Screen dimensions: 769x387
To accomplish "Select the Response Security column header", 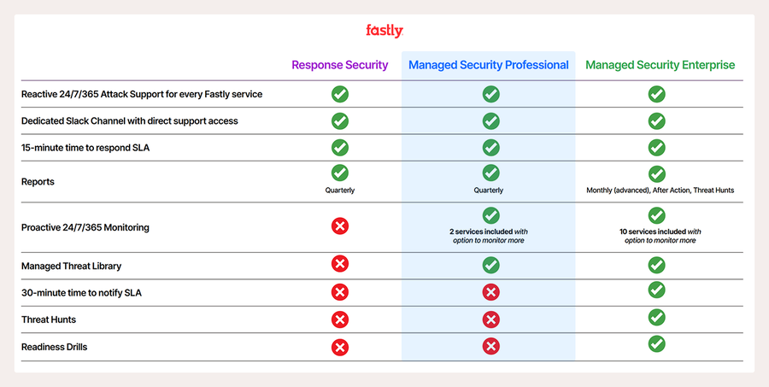I will [x=339, y=65].
